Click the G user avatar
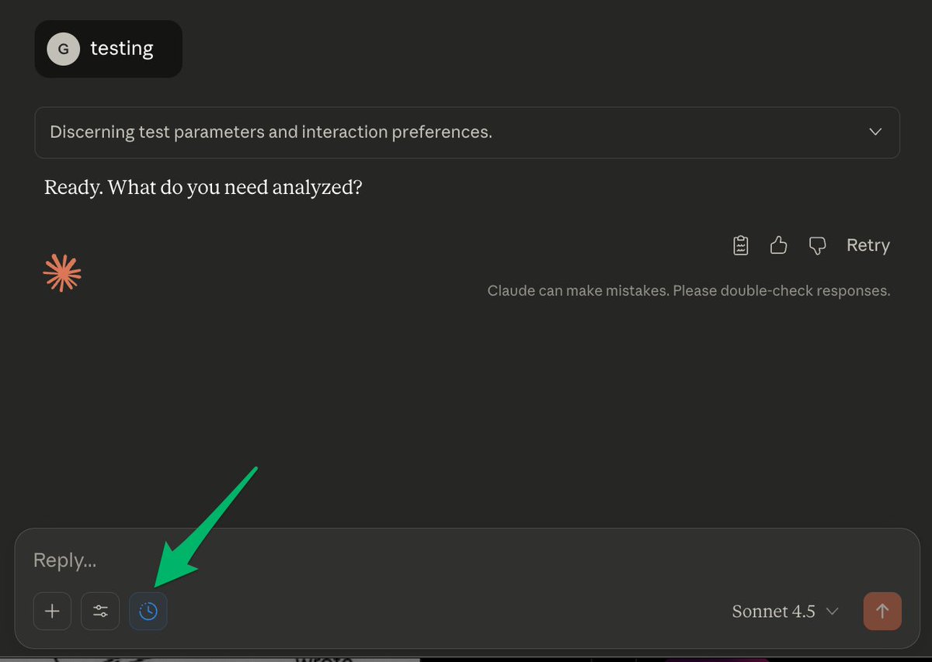 pyautogui.click(x=64, y=49)
